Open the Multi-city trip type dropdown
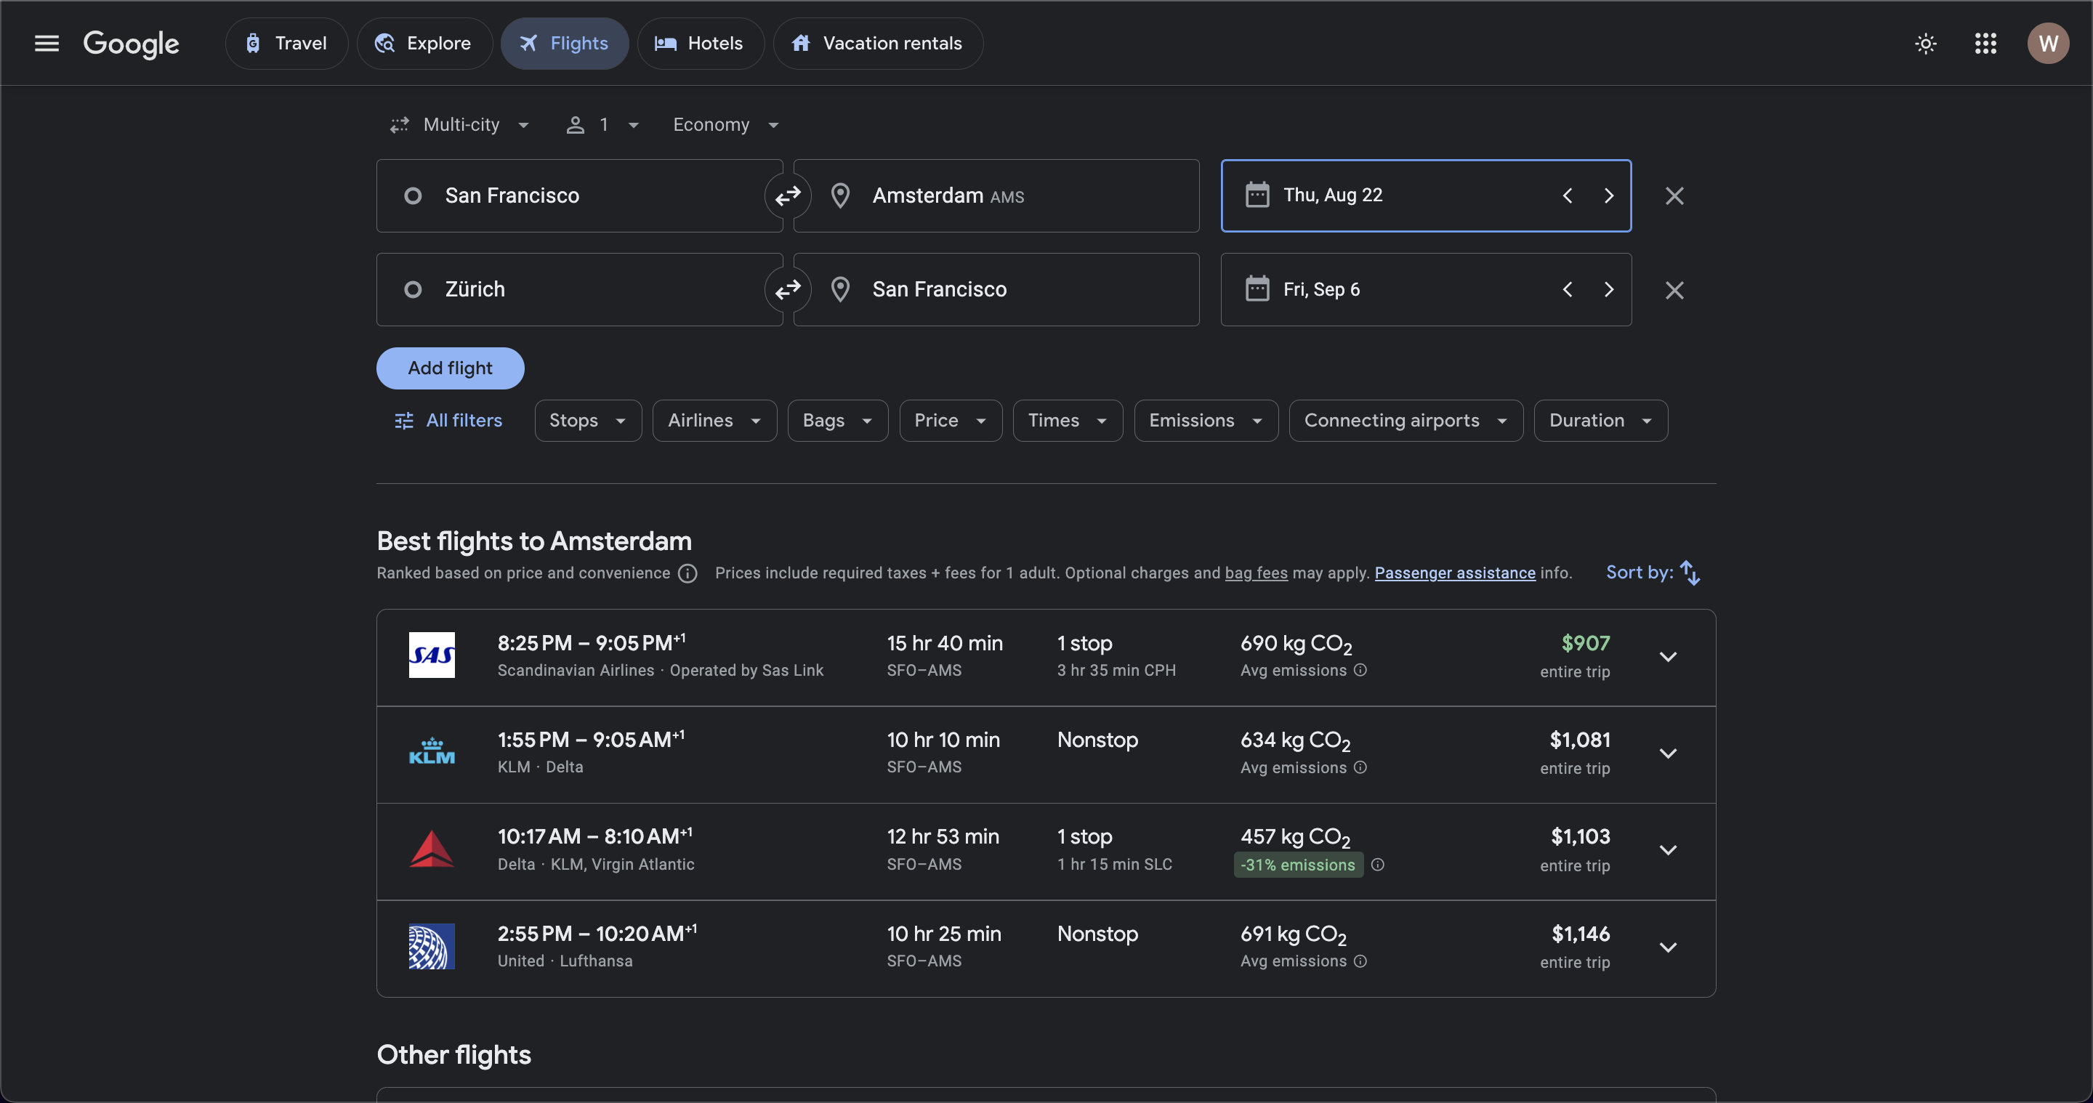This screenshot has width=2093, height=1103. [x=460, y=125]
